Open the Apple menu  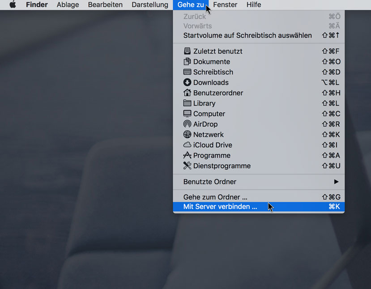pyautogui.click(x=13, y=4)
